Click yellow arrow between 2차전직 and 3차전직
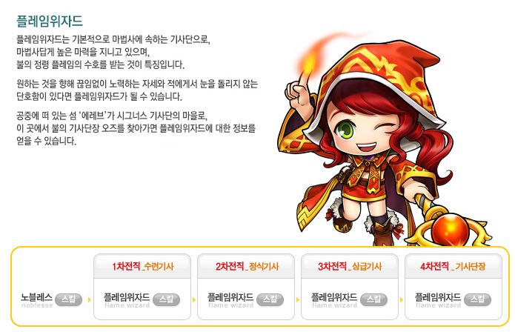 click(x=298, y=299)
